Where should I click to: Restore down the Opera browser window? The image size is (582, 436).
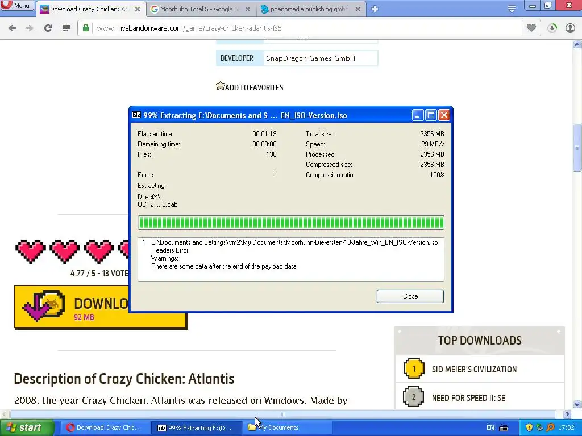click(548, 5)
